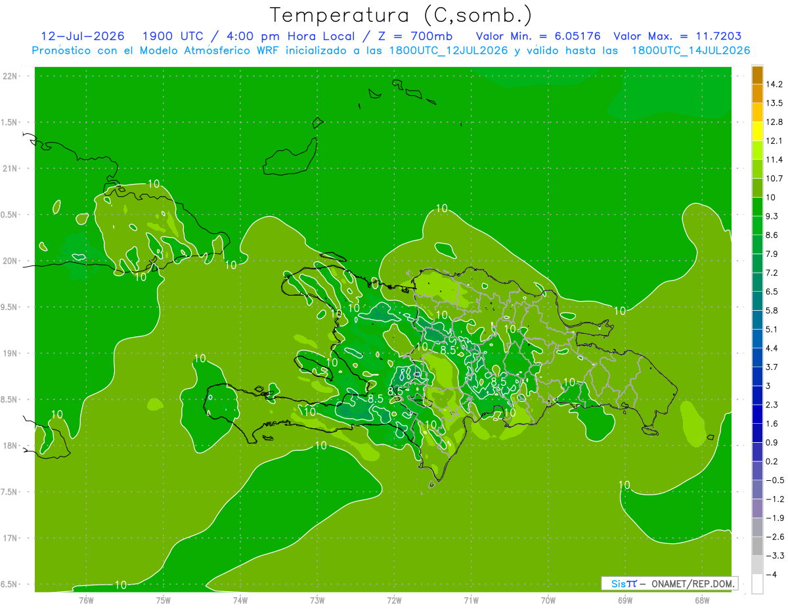The height and width of the screenshot is (609, 788).
Task: Click the '-4' color scale label
Action: coord(772,574)
